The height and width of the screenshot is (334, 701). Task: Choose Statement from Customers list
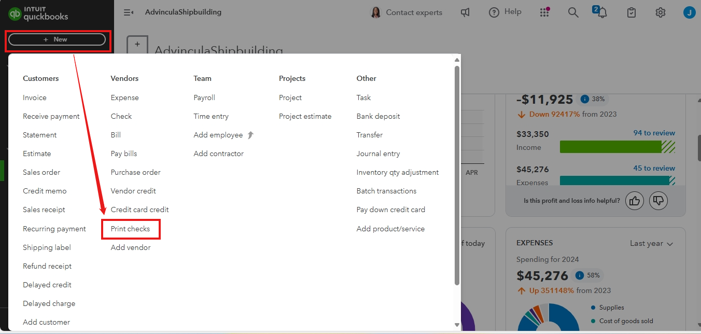click(40, 135)
